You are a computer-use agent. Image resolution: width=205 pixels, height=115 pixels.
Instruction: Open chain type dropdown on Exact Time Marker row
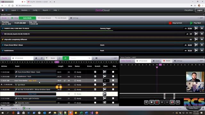click(x=106, y=80)
